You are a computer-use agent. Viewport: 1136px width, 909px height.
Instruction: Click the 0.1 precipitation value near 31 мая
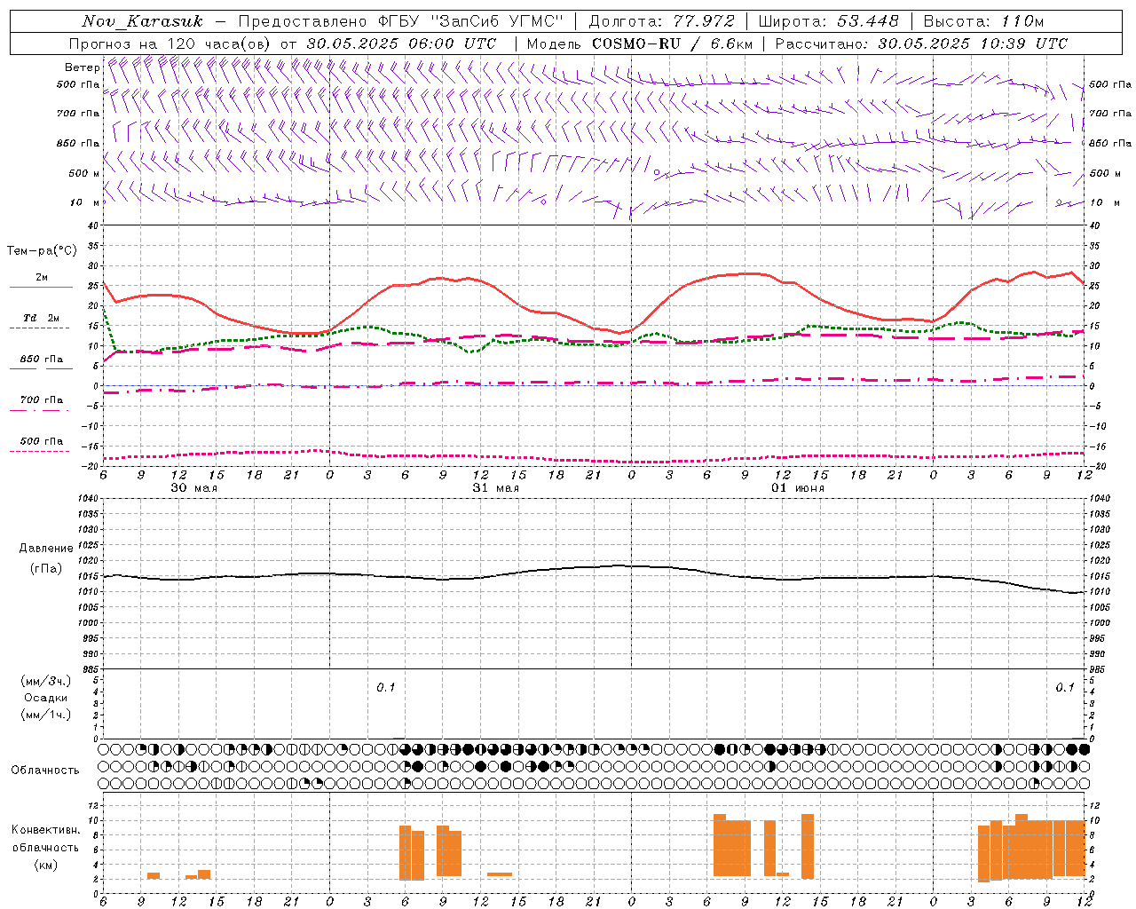386,687
